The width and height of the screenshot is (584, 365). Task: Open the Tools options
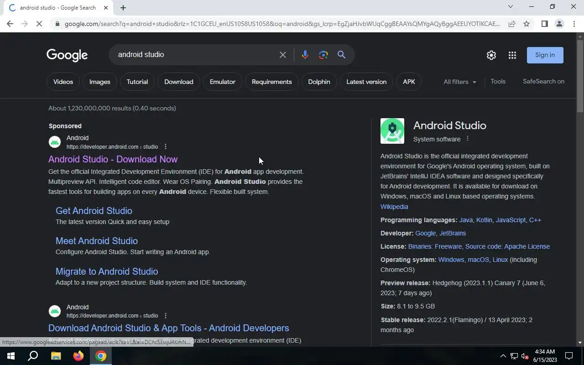click(498, 81)
